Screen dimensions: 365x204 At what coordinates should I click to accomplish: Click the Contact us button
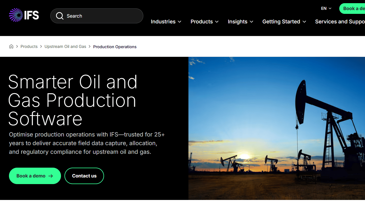[84, 176]
